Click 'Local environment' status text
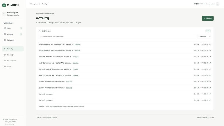The width and height of the screenshot is (224, 126). click(11, 119)
